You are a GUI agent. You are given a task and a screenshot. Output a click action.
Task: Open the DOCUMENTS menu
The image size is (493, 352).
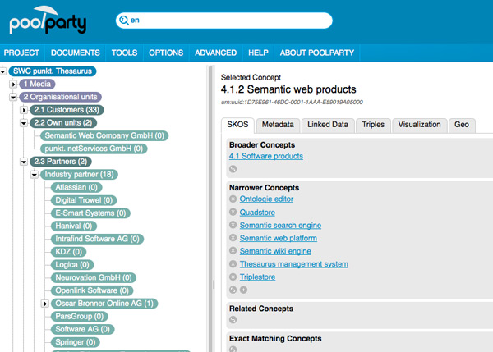pyautogui.click(x=76, y=53)
